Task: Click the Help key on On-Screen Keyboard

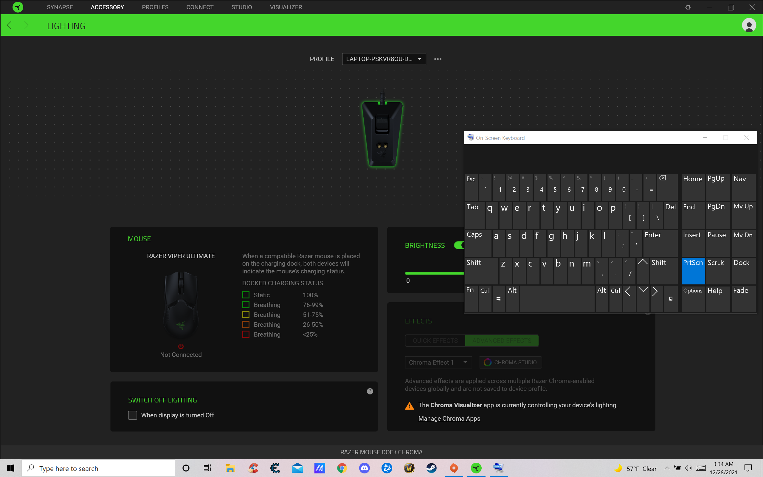Action: (x=718, y=299)
